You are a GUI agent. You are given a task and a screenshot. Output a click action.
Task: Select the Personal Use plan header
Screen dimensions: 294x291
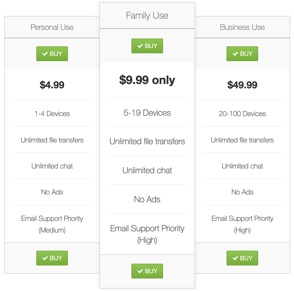point(52,27)
